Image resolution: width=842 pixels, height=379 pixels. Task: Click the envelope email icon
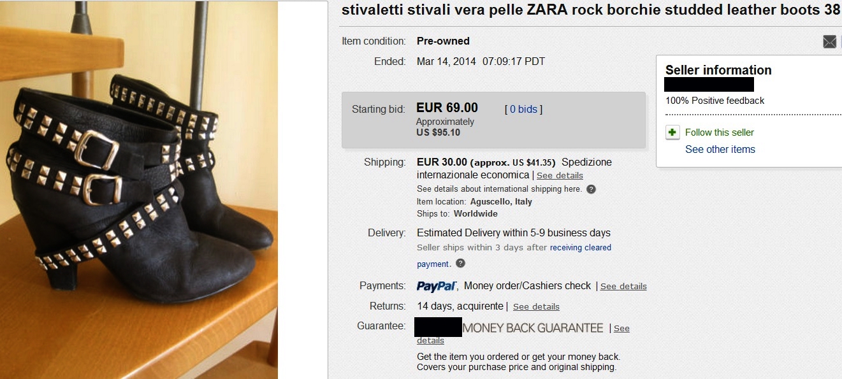tap(829, 42)
